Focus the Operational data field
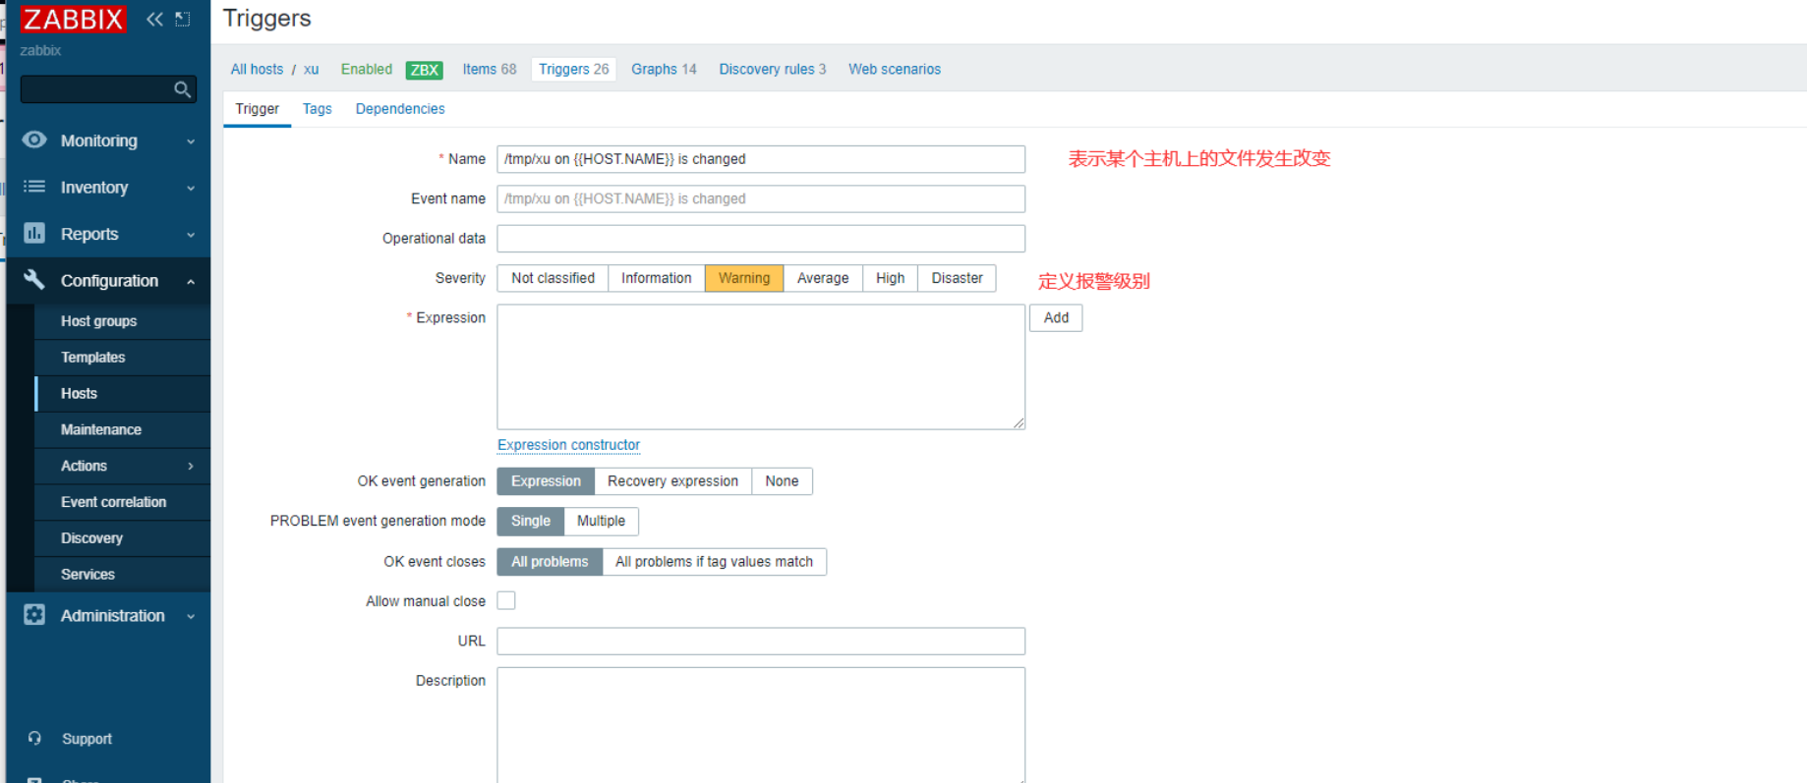1807x783 pixels. pos(761,239)
